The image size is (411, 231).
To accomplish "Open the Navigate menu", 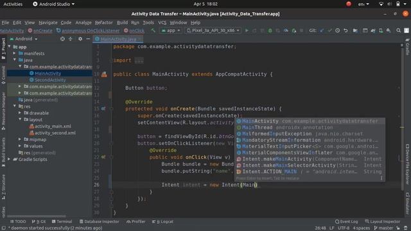I will (x=48, y=22).
